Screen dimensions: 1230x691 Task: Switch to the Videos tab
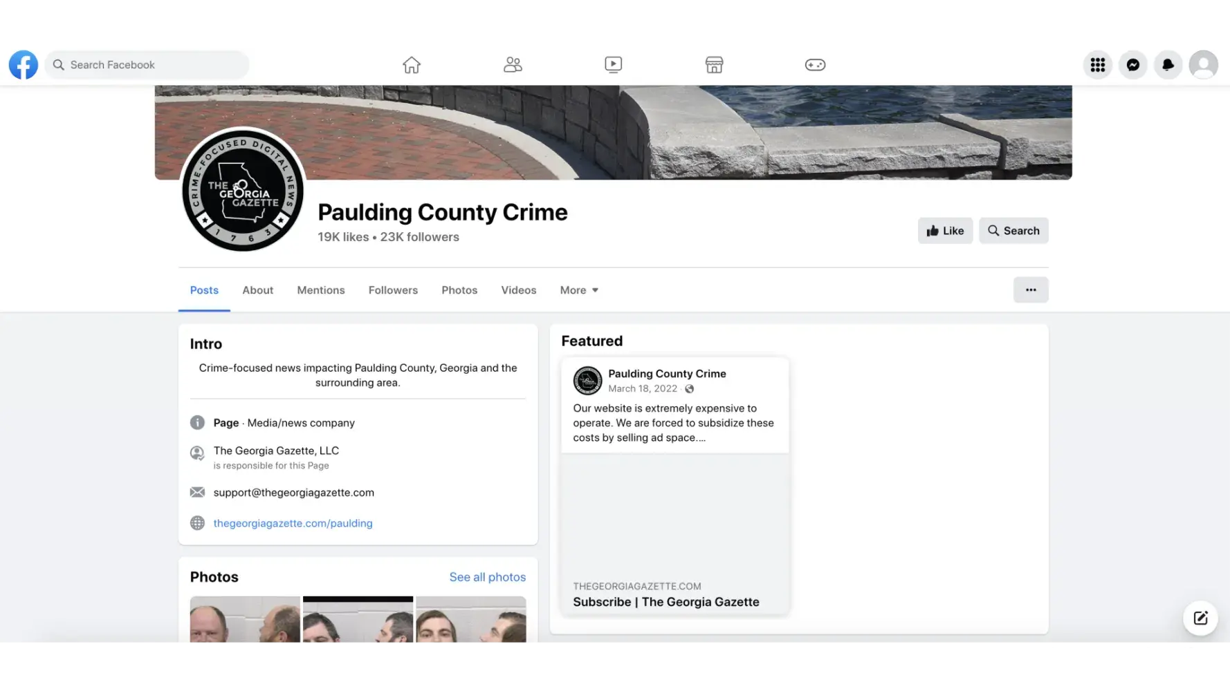518,290
